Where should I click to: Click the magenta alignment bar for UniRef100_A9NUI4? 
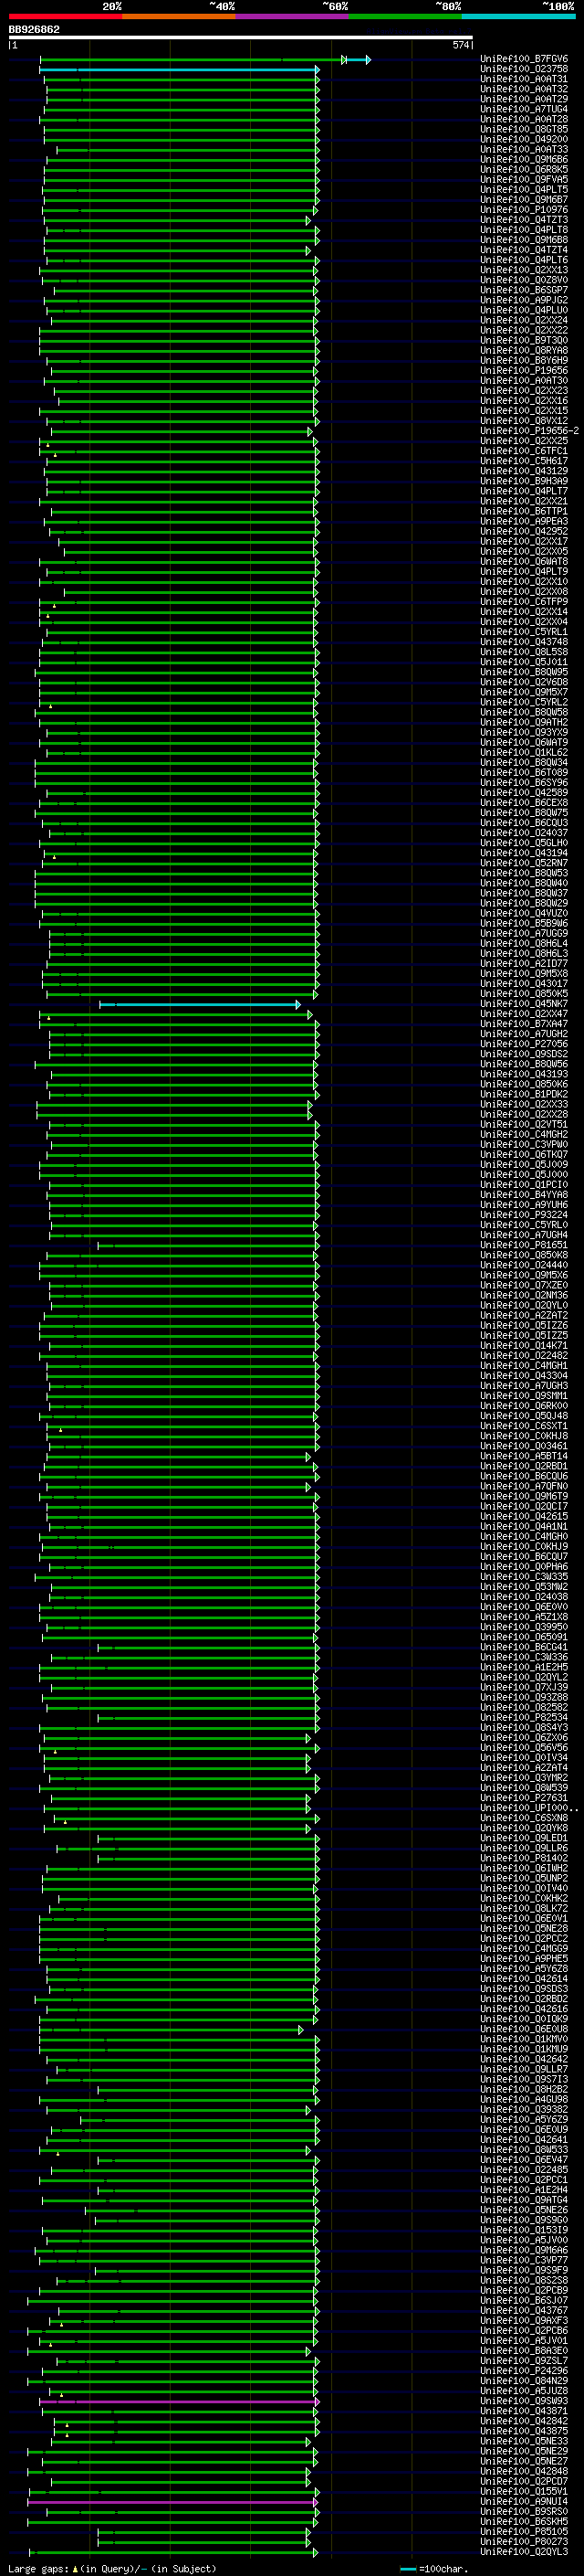(172, 2502)
